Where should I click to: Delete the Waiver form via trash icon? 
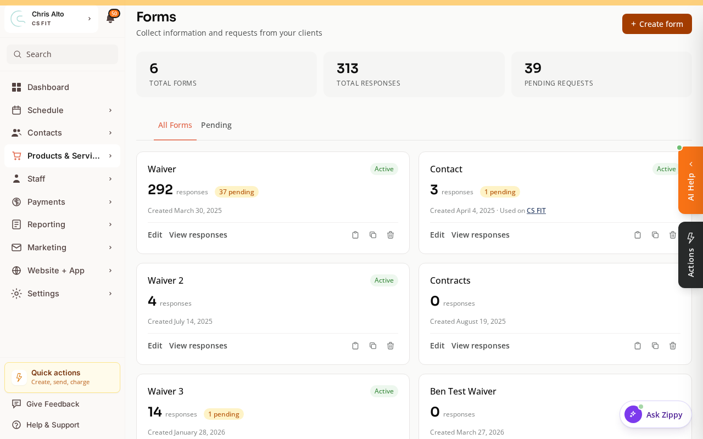[390, 235]
